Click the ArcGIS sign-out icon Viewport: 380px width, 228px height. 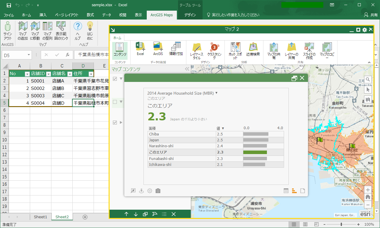(8, 31)
